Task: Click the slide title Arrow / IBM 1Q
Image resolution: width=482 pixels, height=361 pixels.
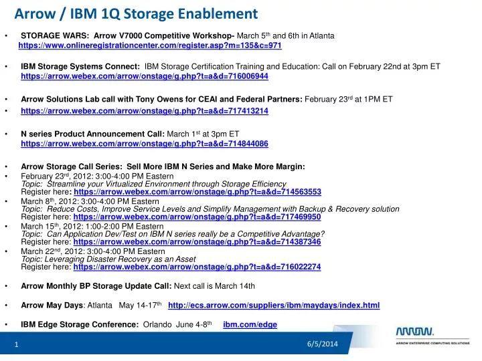Action: 136,14
